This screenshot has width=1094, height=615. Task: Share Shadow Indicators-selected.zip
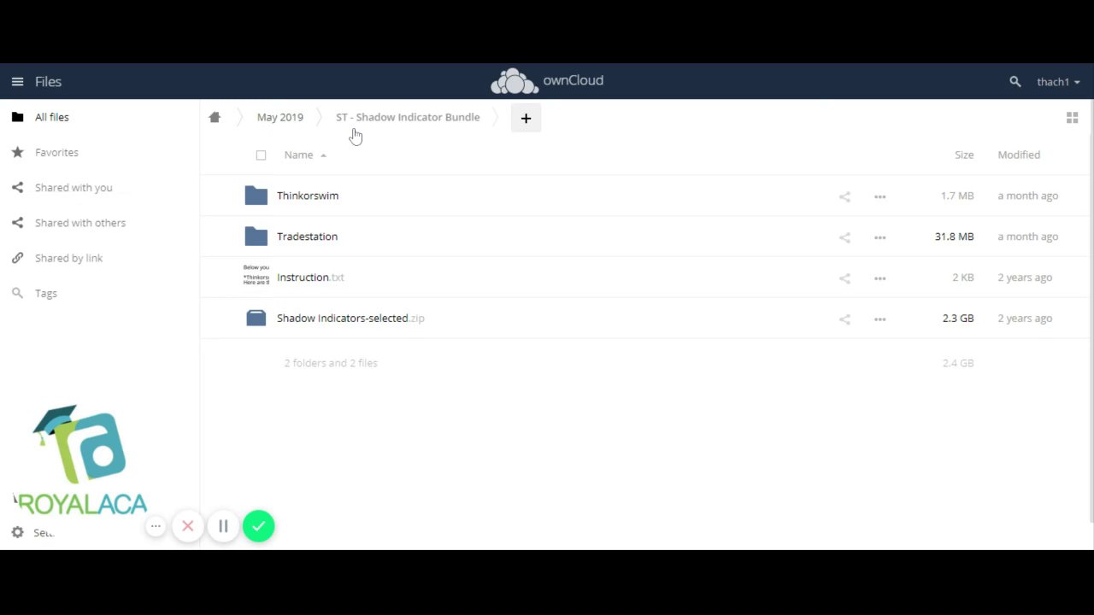[x=844, y=319]
